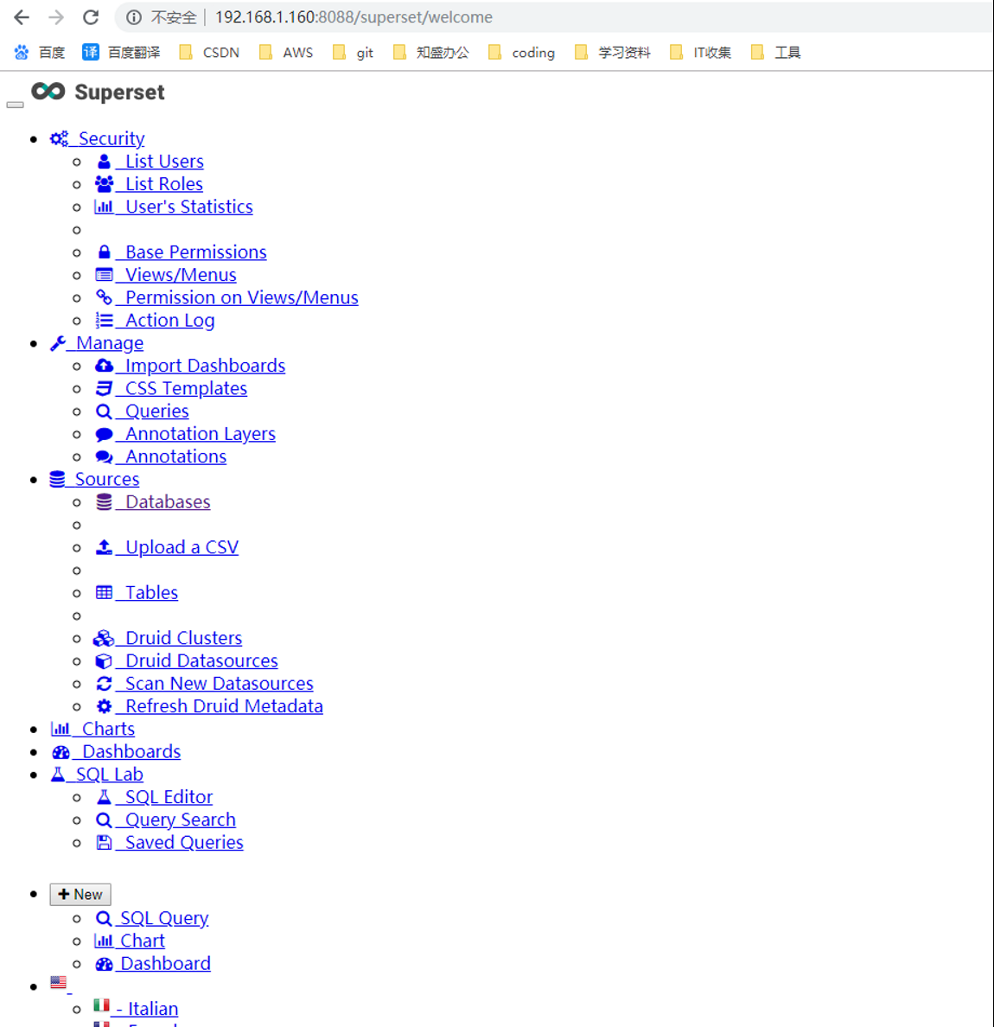
Task: Open the IT收集 bookmark folder
Action: coord(701,53)
